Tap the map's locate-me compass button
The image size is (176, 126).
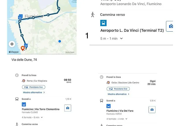pos(12,44)
